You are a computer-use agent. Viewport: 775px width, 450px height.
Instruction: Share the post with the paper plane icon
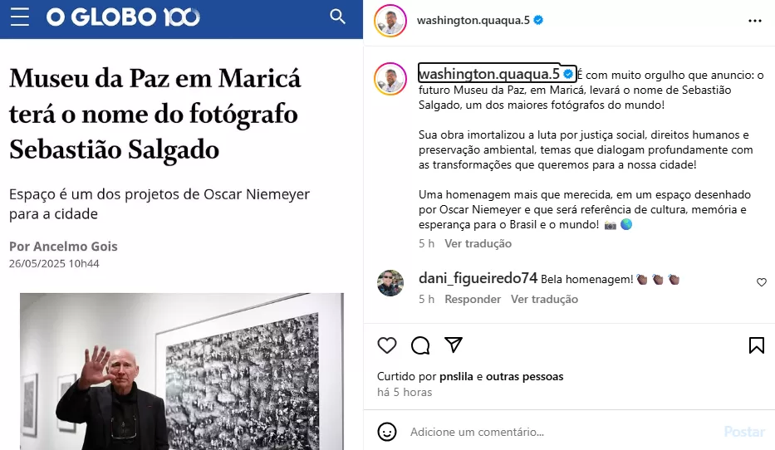tap(454, 345)
